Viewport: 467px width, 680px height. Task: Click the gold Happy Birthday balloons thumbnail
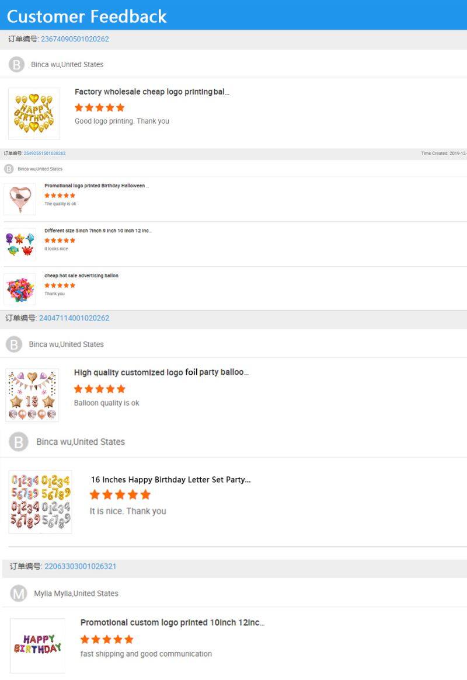(34, 113)
